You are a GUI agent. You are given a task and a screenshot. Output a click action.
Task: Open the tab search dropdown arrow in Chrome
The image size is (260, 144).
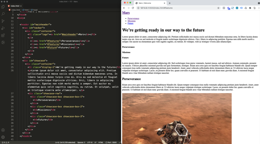(259, 3)
